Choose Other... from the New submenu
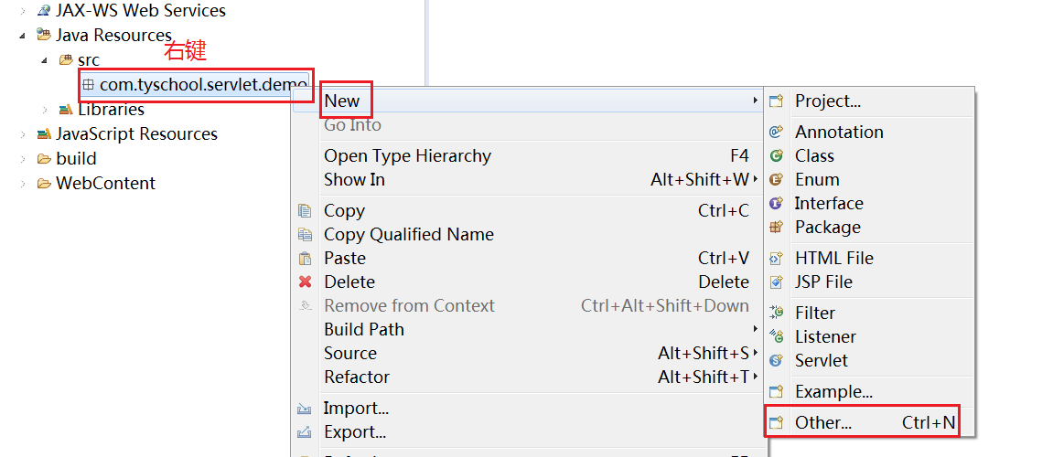The image size is (1053, 457). click(822, 422)
